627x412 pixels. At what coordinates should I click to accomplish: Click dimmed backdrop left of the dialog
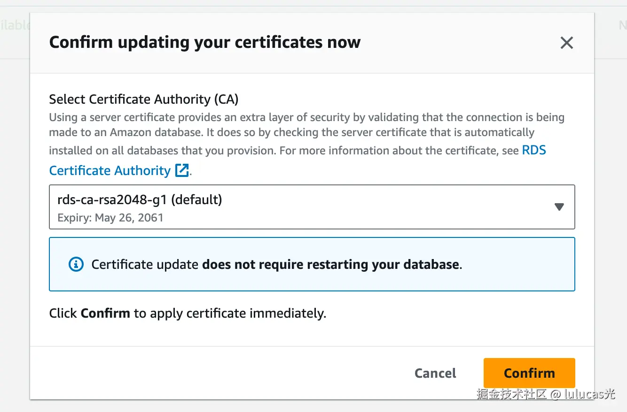tap(14, 211)
